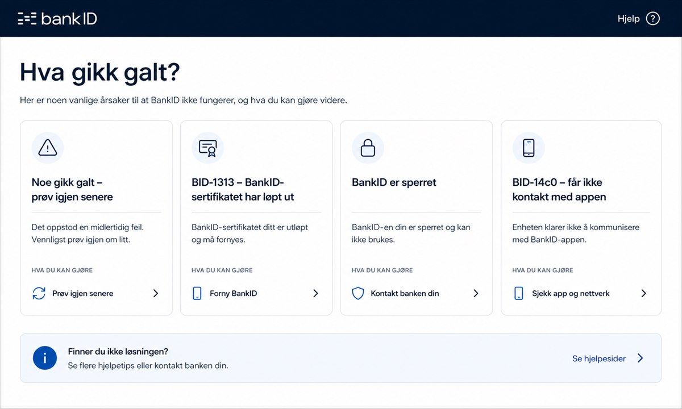Click the warning triangle icon

click(48, 148)
